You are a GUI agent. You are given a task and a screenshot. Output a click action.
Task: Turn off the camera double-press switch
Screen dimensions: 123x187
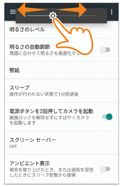107,117
